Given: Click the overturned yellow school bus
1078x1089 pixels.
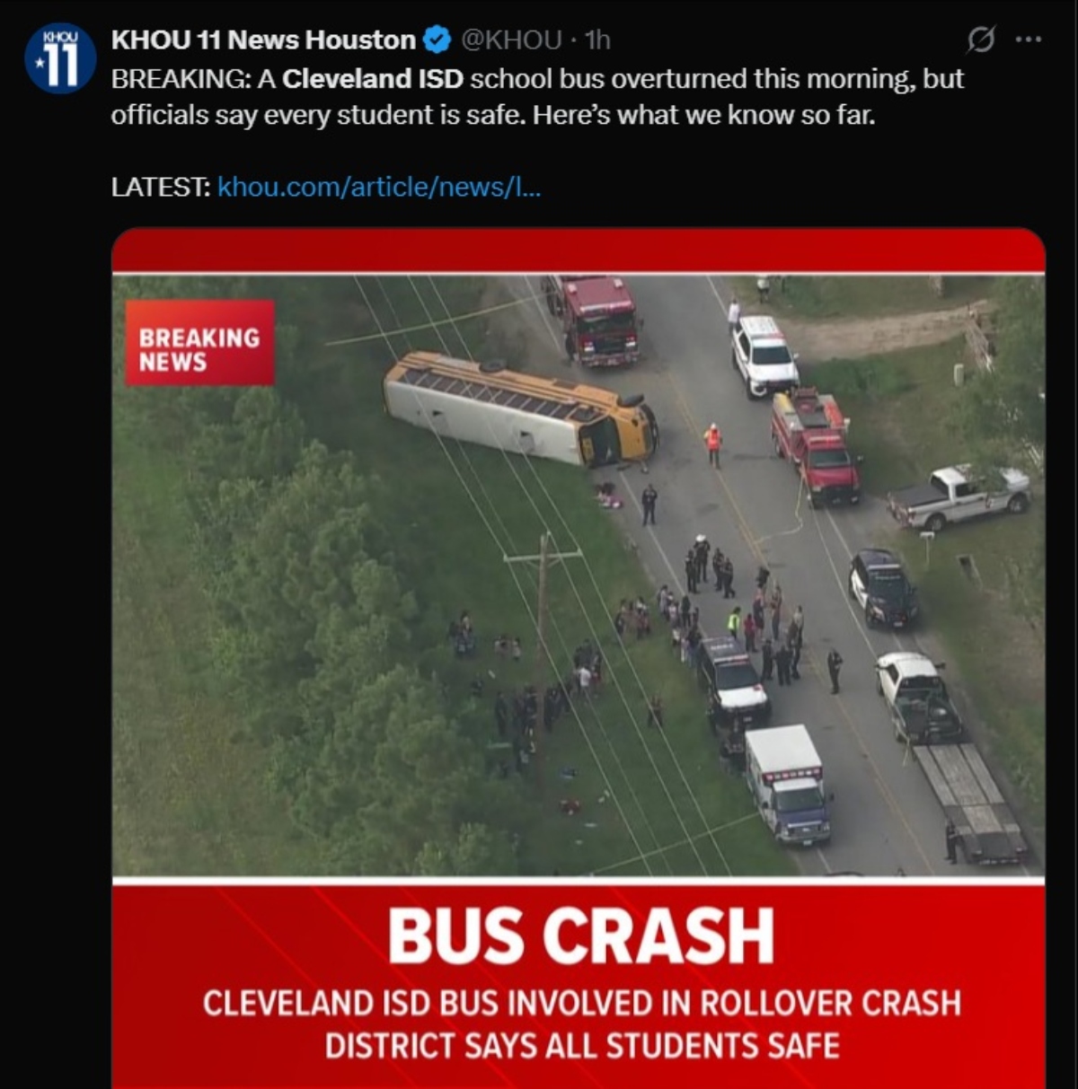Looking at the screenshot, I should point(520,409).
